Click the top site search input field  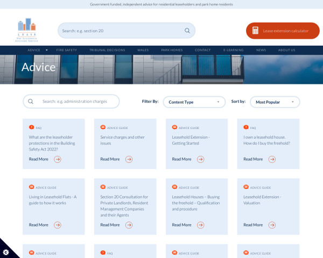[x=121, y=31]
